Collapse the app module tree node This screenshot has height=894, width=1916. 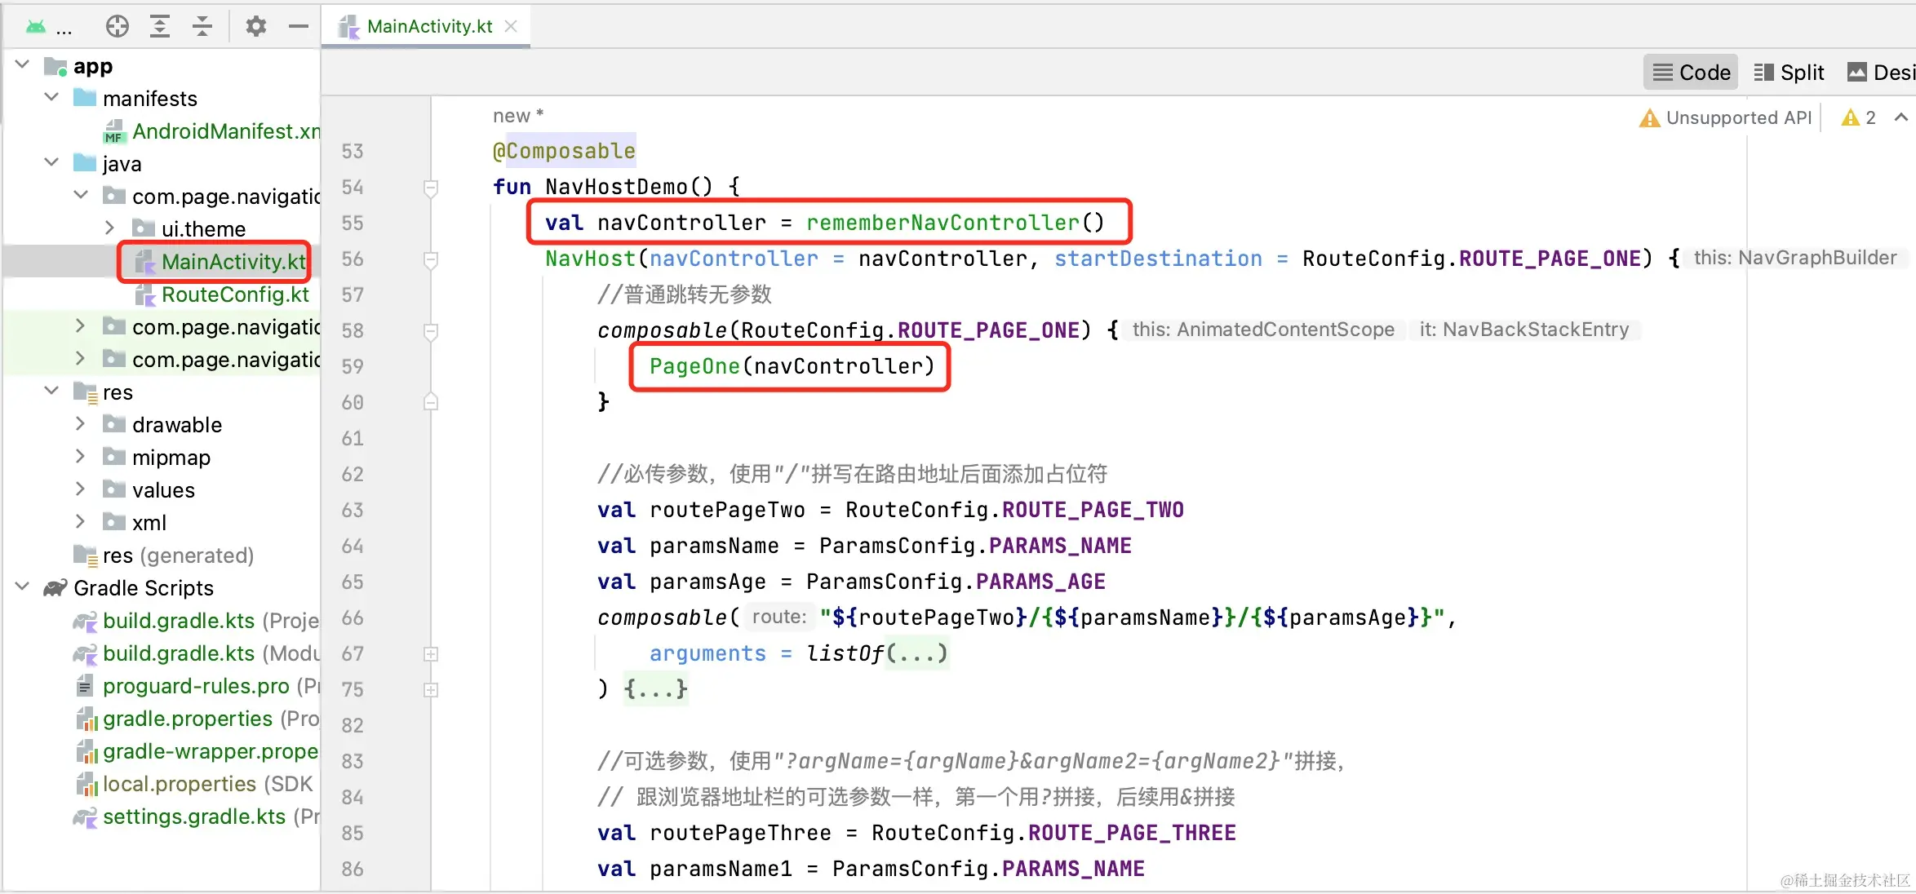click(23, 65)
